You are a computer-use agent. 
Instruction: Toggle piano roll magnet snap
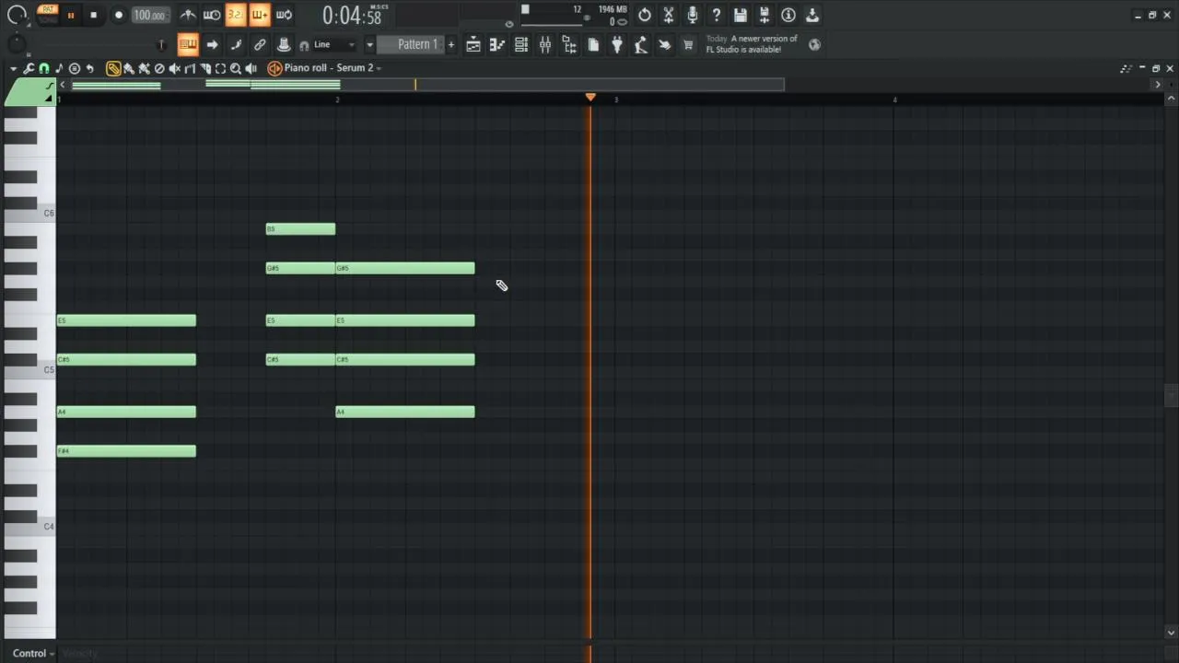(43, 68)
